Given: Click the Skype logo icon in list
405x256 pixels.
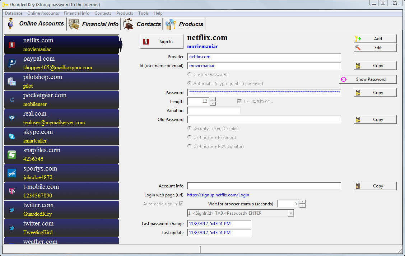Looking at the screenshot, I should pos(12,136).
